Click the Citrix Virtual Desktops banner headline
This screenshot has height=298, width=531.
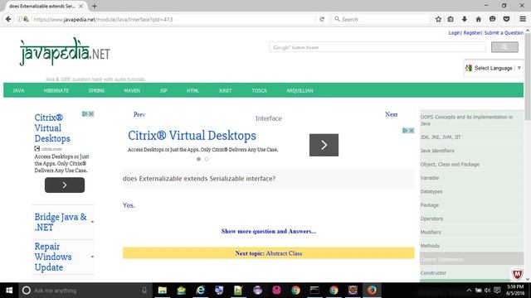tap(192, 136)
